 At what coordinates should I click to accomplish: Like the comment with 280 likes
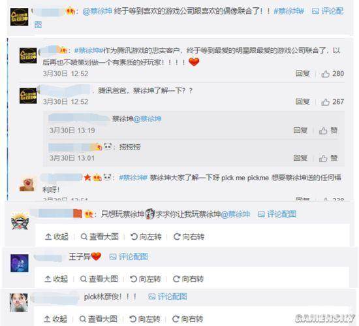[x=332, y=74]
